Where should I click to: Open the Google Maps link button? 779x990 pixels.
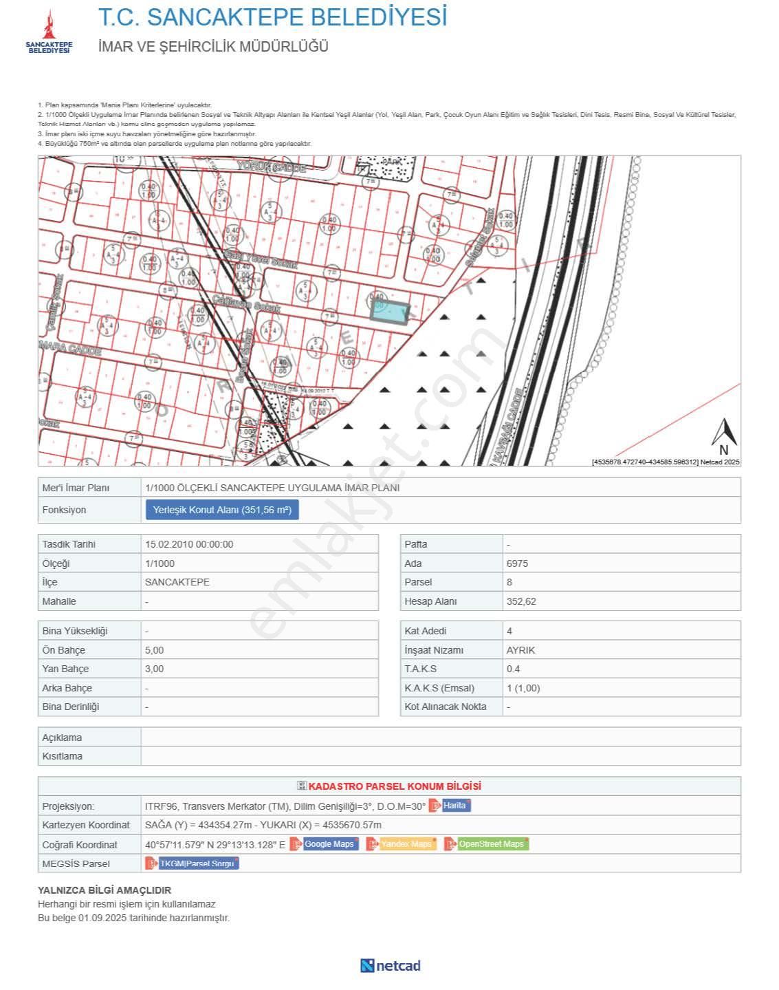(331, 844)
